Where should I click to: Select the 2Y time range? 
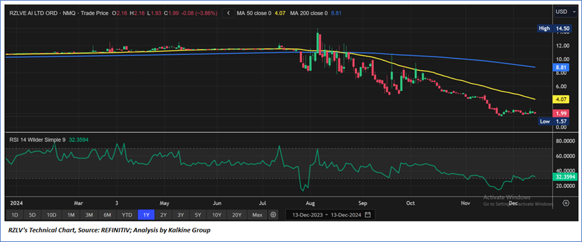pyautogui.click(x=163, y=215)
